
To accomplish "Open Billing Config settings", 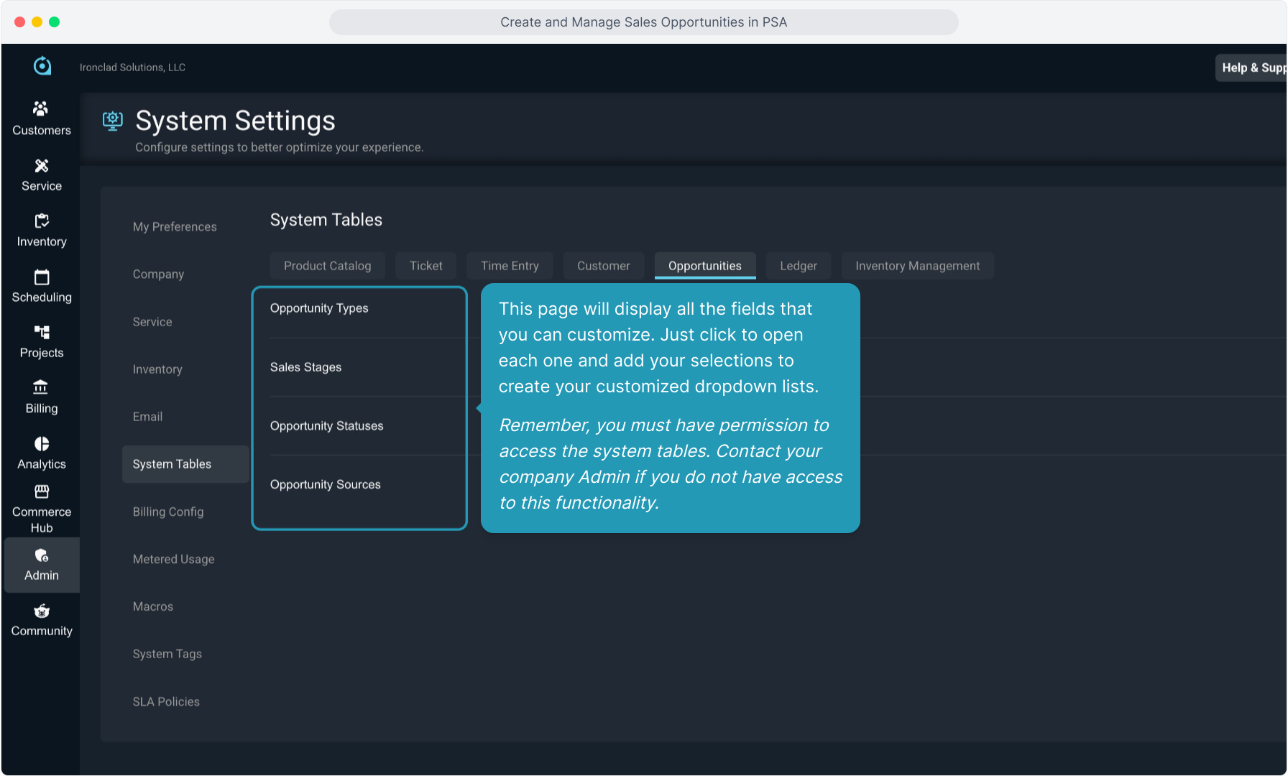I will pos(168,512).
